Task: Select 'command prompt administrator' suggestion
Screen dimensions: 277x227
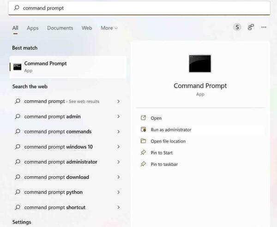Action: pos(68,162)
